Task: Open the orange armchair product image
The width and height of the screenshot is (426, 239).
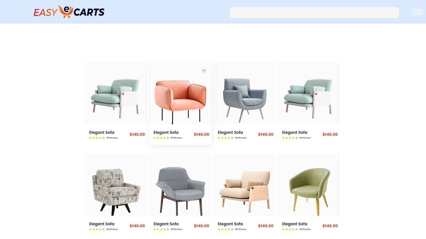Action: pyautogui.click(x=181, y=93)
